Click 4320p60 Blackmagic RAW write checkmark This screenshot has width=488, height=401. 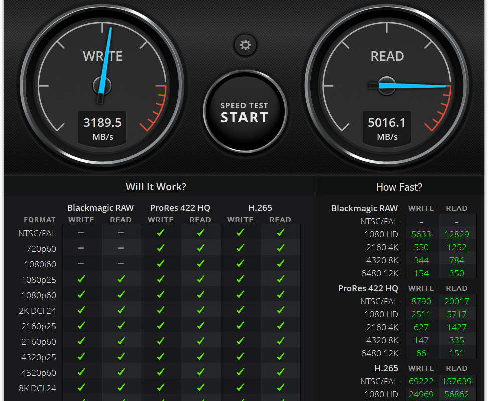(81, 372)
